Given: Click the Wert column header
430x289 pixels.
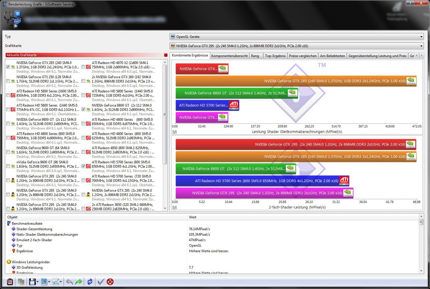Looking at the screenshot, I should [x=303, y=217].
